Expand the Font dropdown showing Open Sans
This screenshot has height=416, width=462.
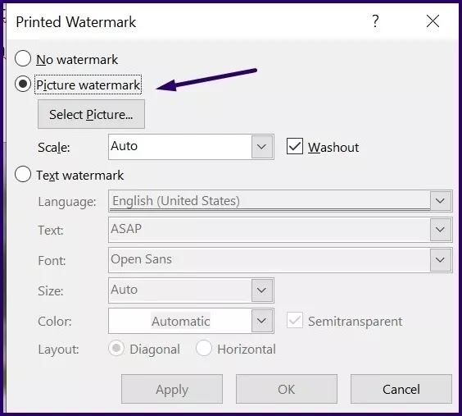tap(440, 260)
